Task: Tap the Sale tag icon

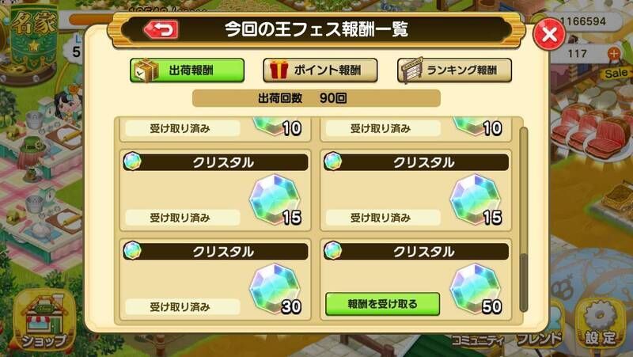Action: [x=616, y=73]
